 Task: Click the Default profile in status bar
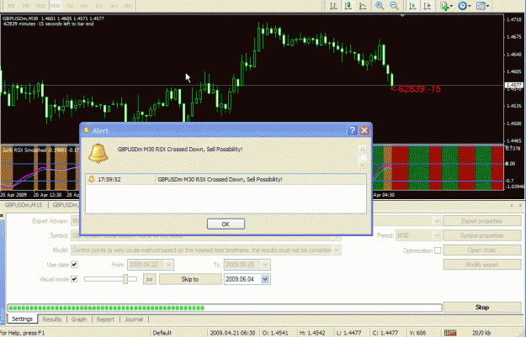(162, 333)
